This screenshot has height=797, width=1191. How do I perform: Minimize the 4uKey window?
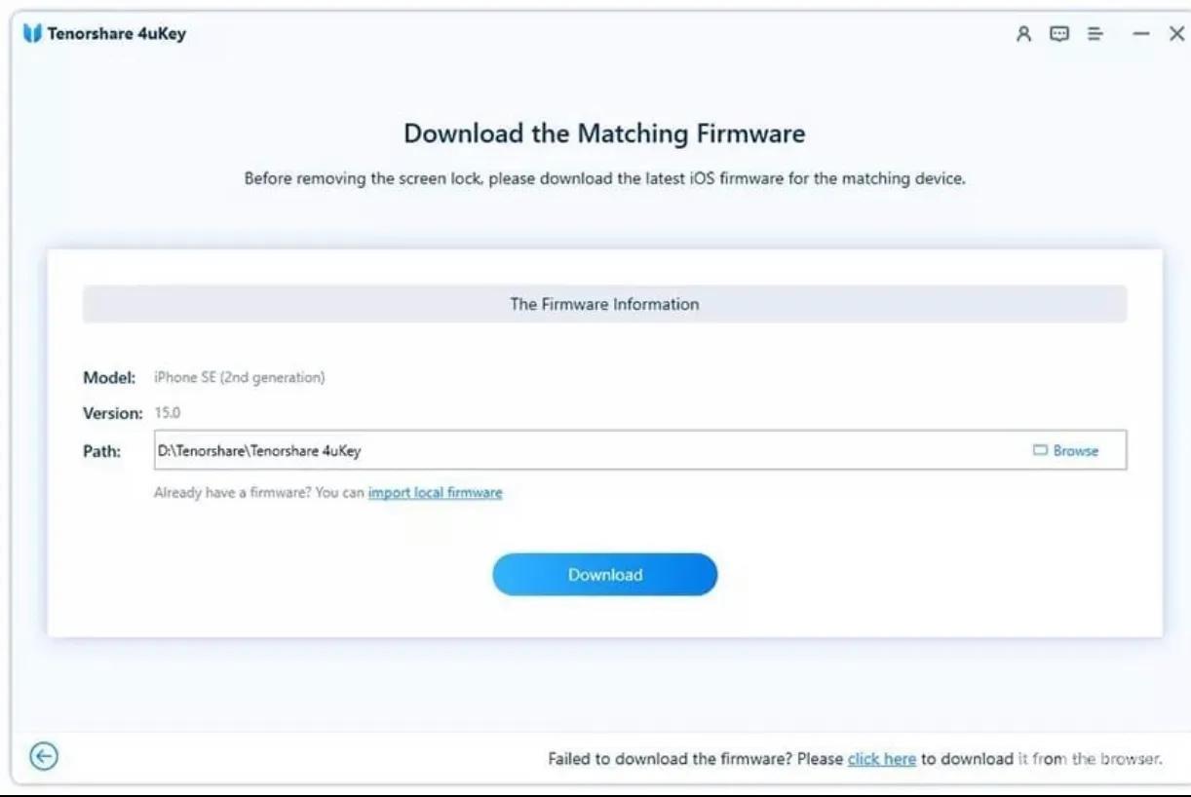tap(1140, 34)
